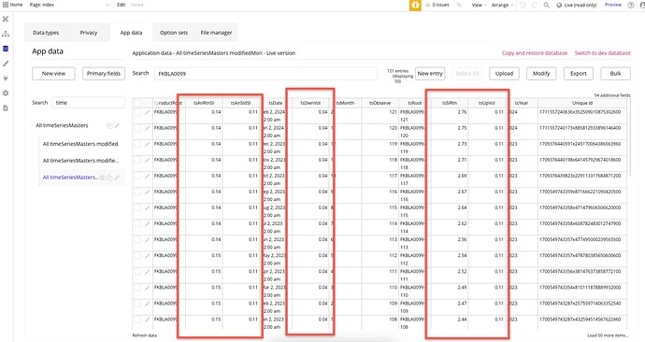645x342 pixels.
Task: Click the Home button in top bar
Action: [13, 5]
